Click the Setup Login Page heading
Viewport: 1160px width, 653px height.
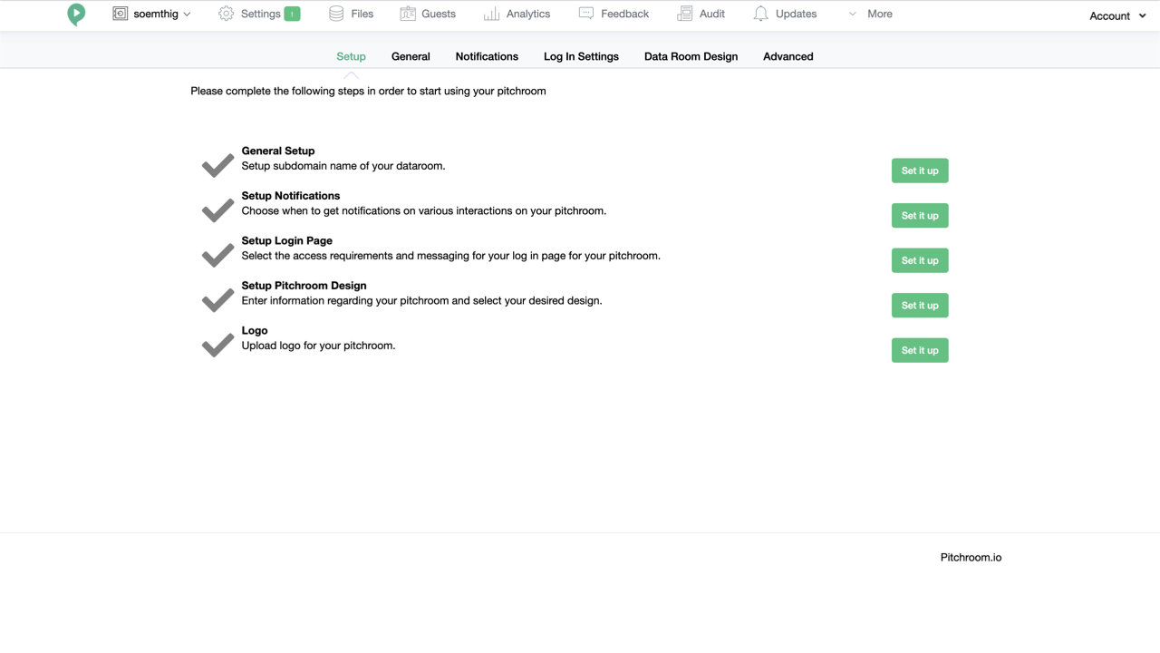[287, 240]
